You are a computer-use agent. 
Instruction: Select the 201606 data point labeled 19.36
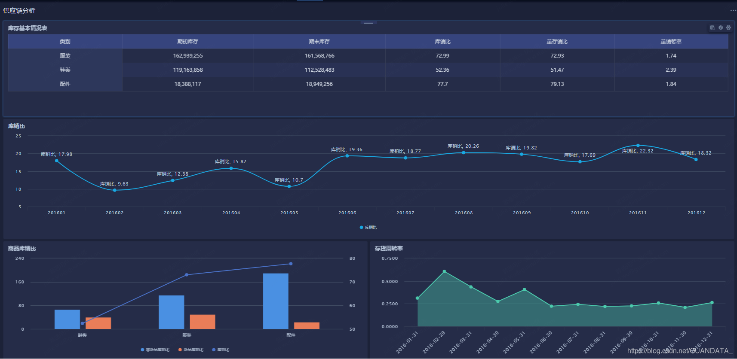[x=347, y=156]
